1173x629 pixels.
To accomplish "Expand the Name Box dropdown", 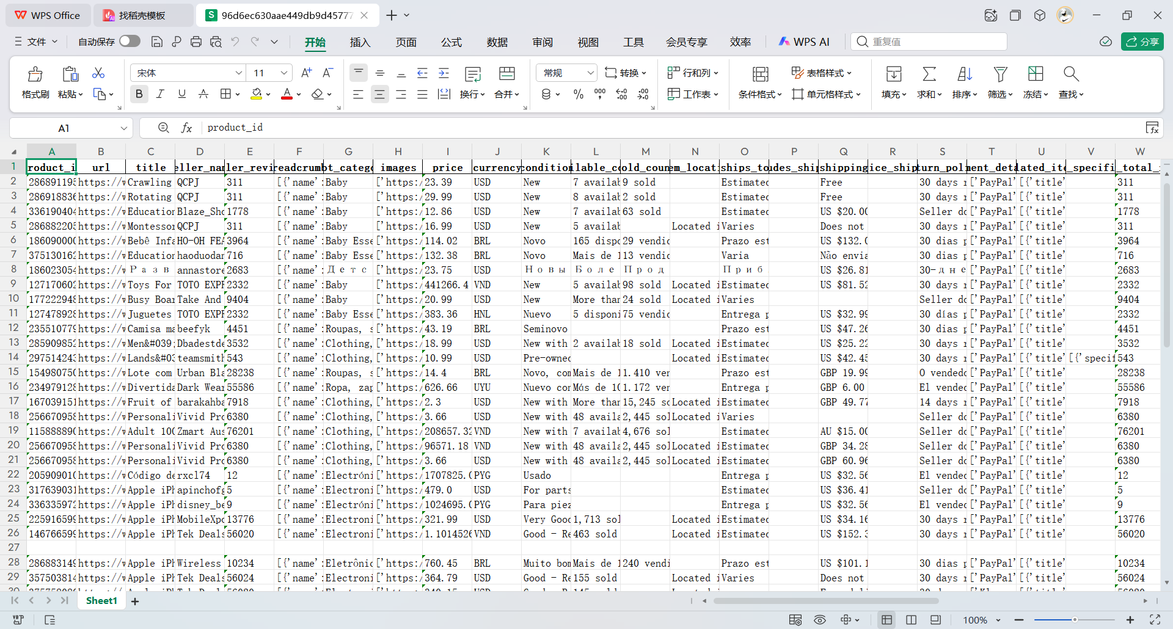I will coord(123,128).
